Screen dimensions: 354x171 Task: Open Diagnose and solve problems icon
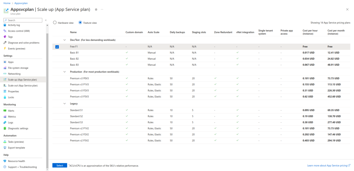[5, 43]
